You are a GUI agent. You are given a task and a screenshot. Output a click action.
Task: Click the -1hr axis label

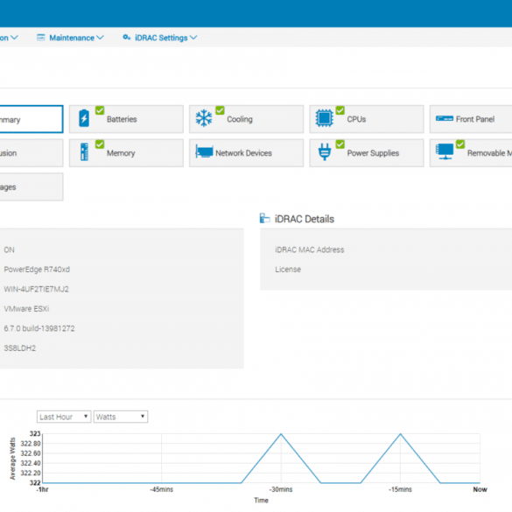click(x=43, y=489)
